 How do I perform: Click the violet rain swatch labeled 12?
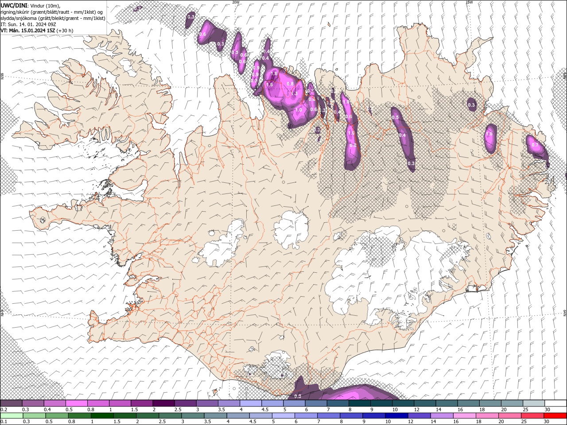[419, 416]
